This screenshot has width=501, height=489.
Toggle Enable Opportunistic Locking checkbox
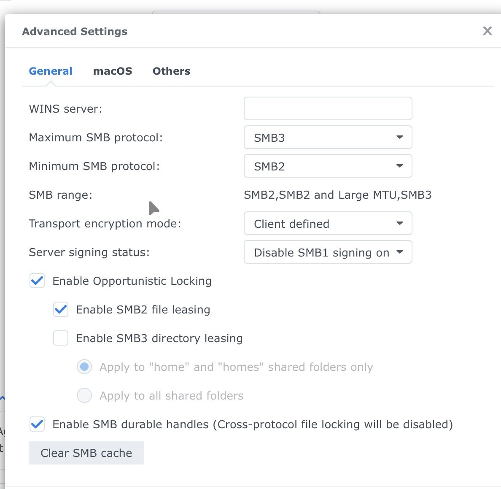[x=37, y=281]
